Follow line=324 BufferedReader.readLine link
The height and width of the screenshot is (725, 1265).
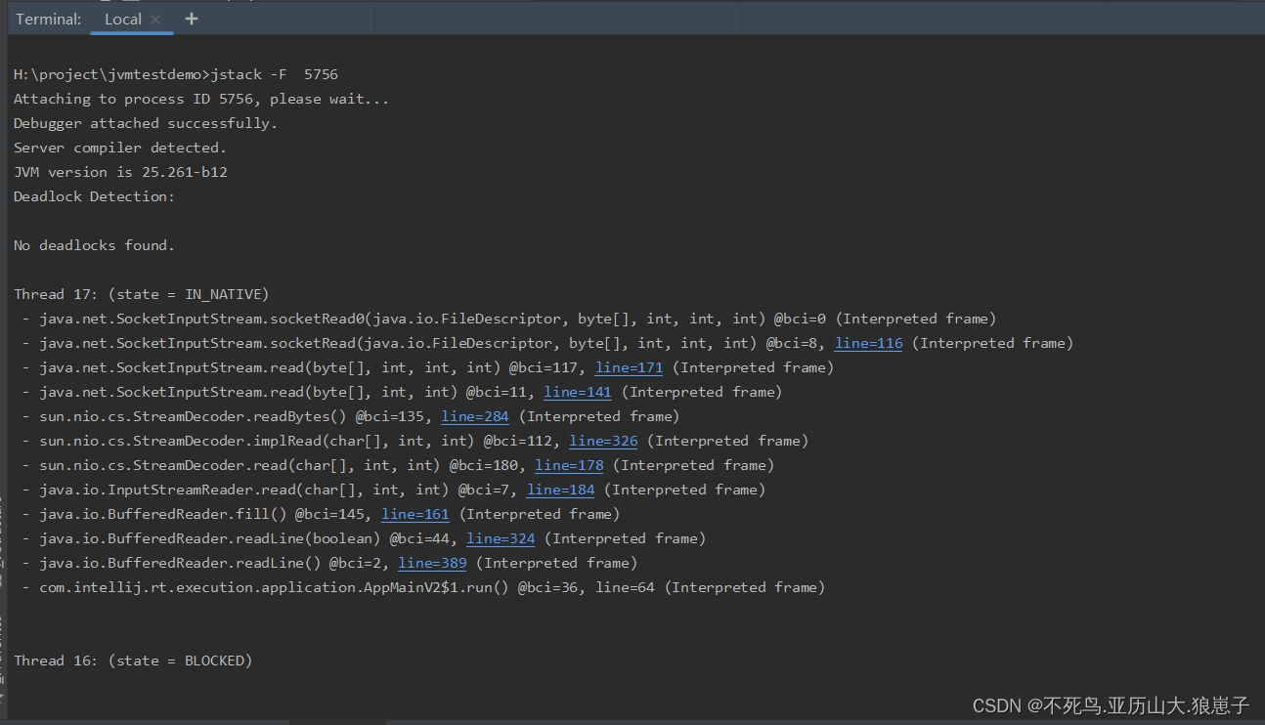pyautogui.click(x=501, y=537)
